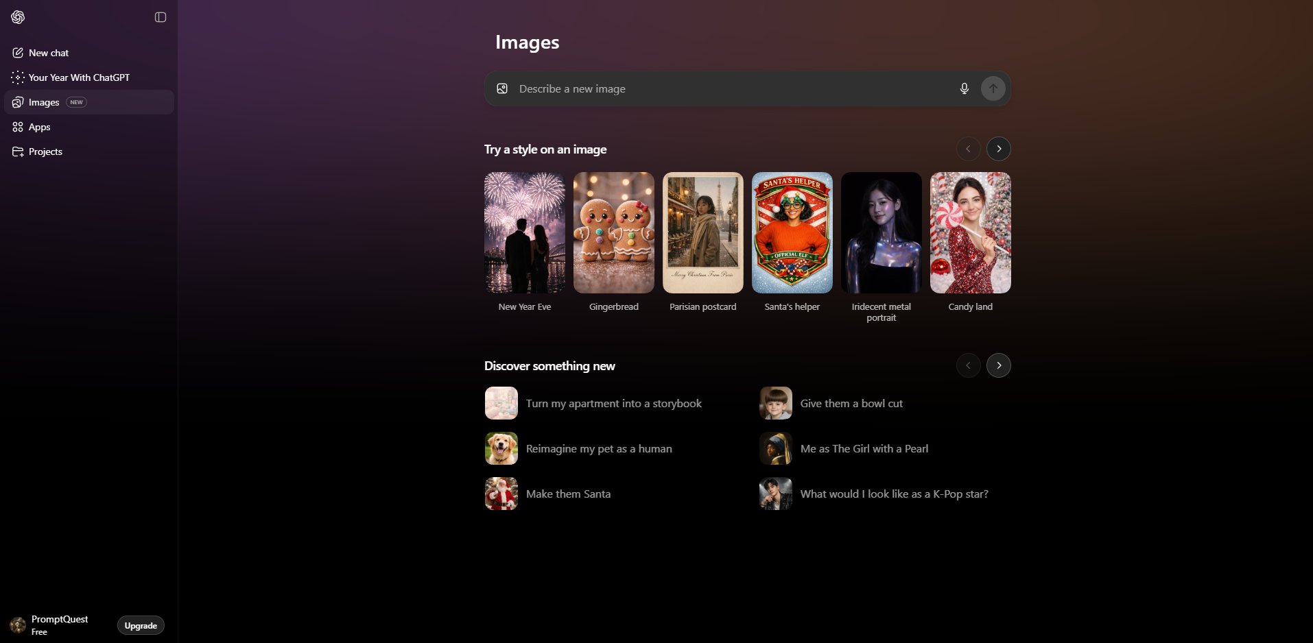This screenshot has height=643, width=1313.
Task: Choose the Santa's helper style
Action: pos(792,233)
